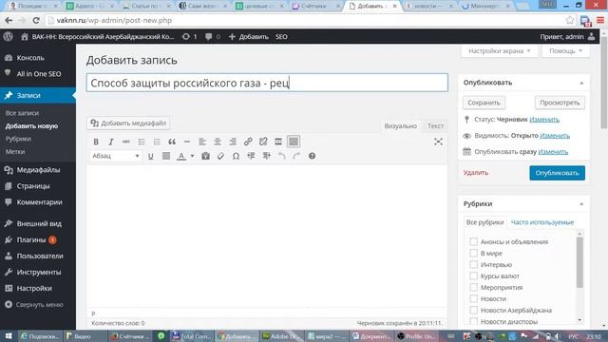This screenshot has height=342, width=608.
Task: Check the 'Мероприятия' category
Action: coord(473,287)
